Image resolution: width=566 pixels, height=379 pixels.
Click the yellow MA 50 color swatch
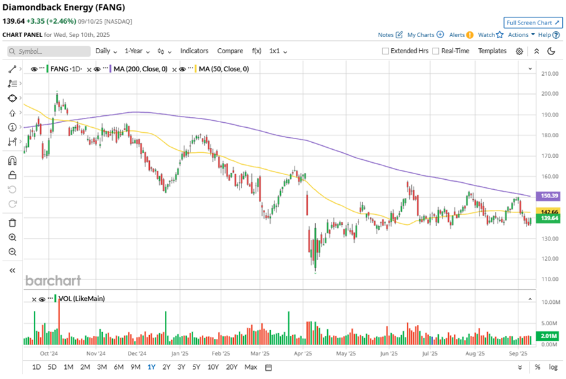pos(196,68)
